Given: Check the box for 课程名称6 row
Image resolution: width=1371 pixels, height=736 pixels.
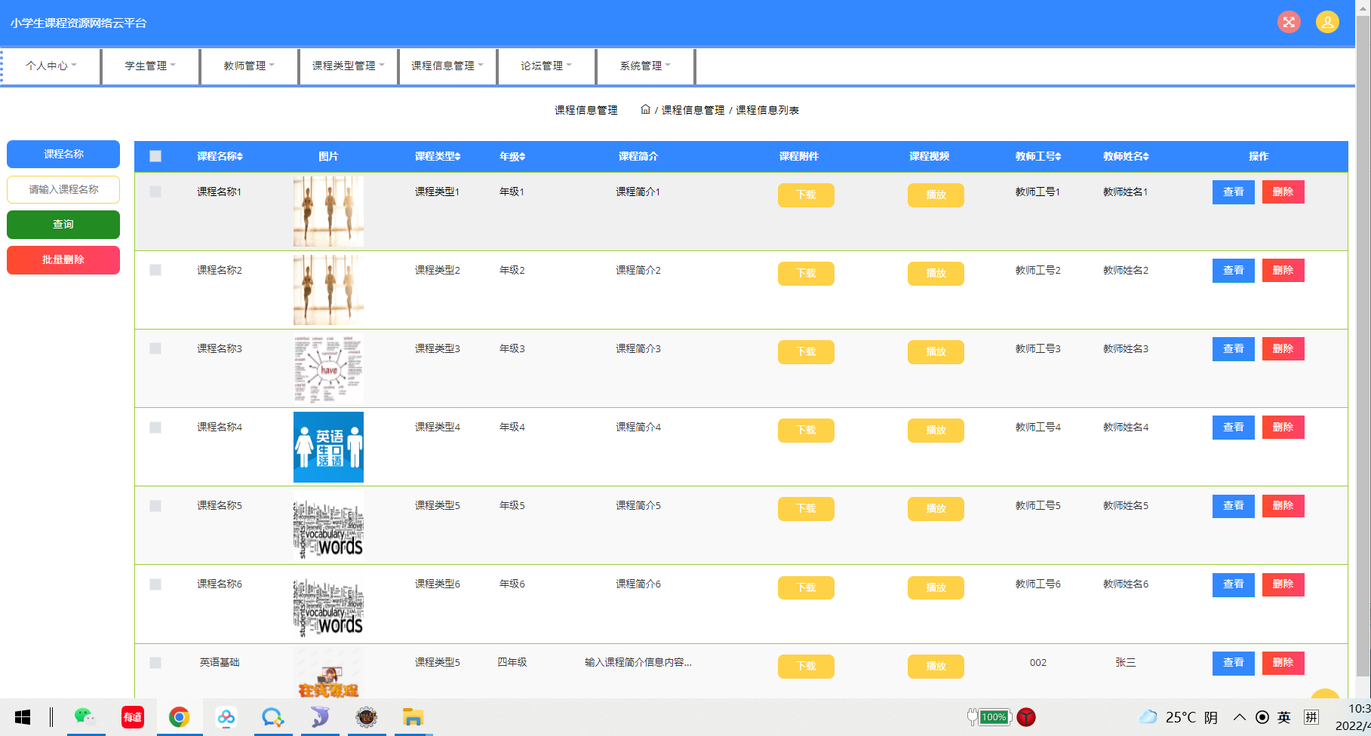Looking at the screenshot, I should pyautogui.click(x=155, y=584).
